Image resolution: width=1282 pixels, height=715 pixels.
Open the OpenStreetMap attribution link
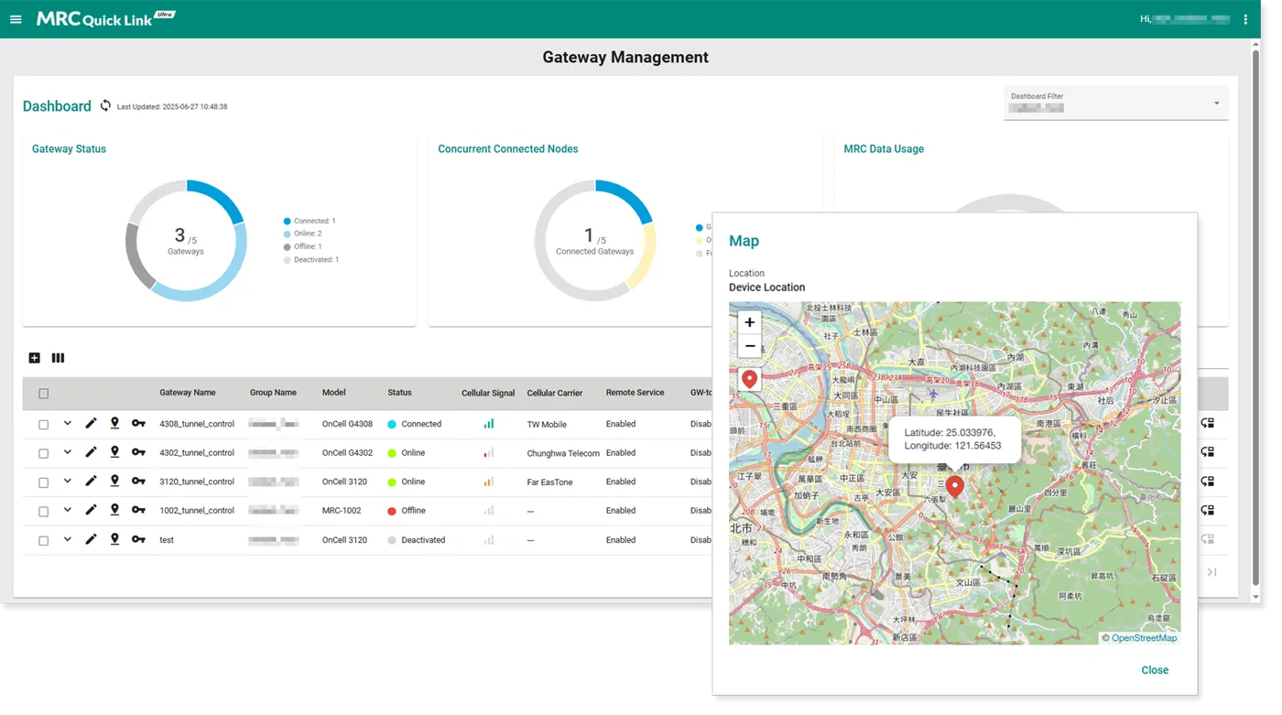tap(1144, 638)
